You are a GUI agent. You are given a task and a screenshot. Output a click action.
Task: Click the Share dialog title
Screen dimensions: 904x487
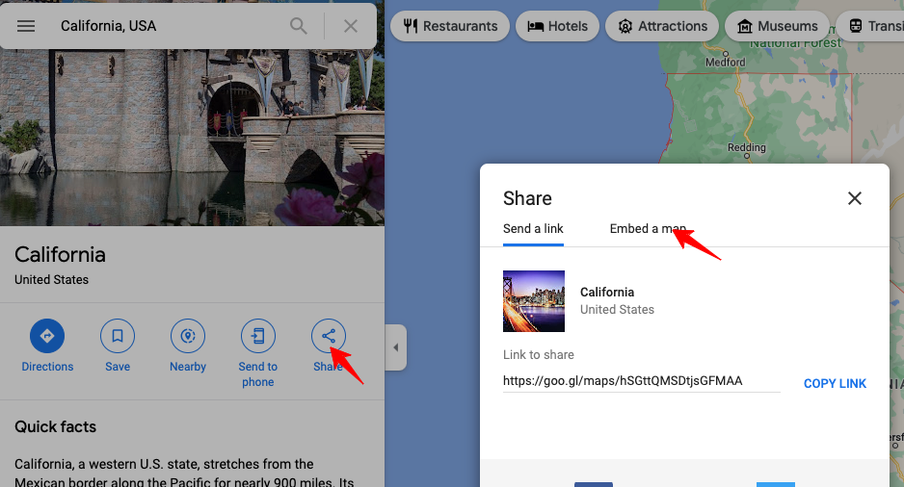(527, 198)
